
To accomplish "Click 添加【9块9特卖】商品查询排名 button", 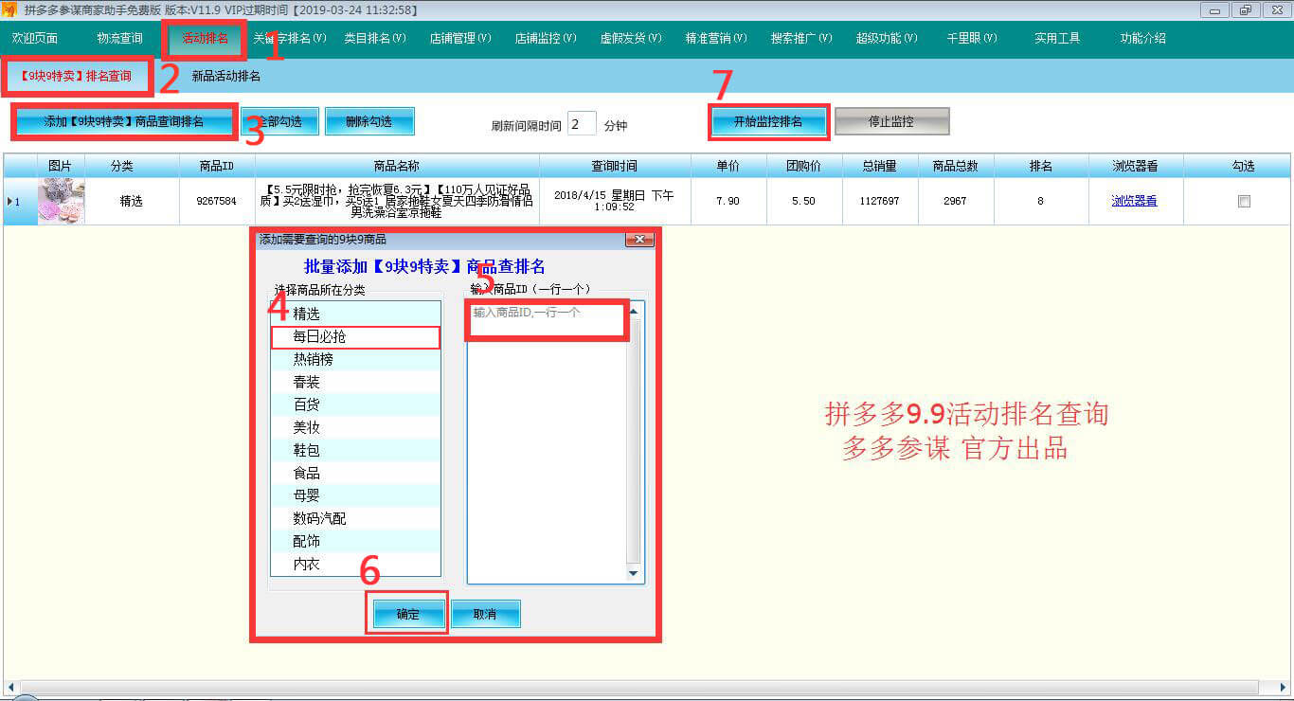I will [x=124, y=122].
